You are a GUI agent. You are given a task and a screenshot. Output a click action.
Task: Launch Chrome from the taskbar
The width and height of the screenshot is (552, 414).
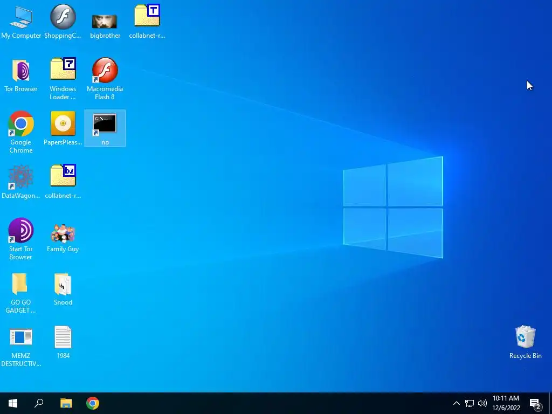click(93, 403)
